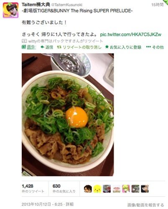View the 1,428 件のリツイート count
This screenshot has height=209, width=168.
(33, 189)
